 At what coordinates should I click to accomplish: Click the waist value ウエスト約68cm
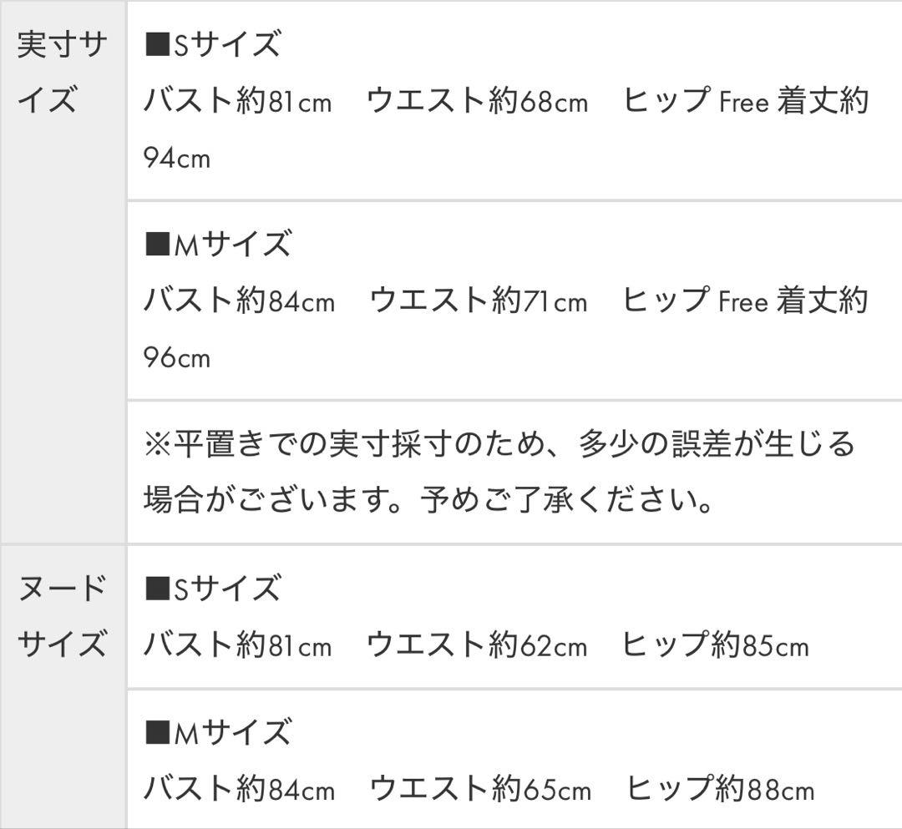coord(477,102)
